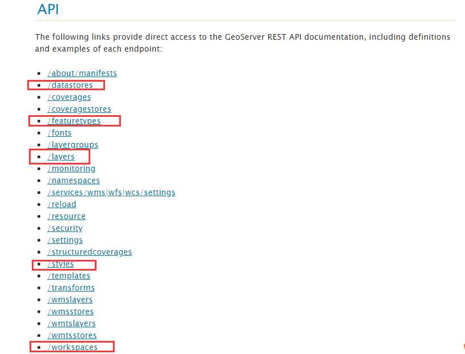
Task: Open the /styles API link
Action: (x=61, y=264)
